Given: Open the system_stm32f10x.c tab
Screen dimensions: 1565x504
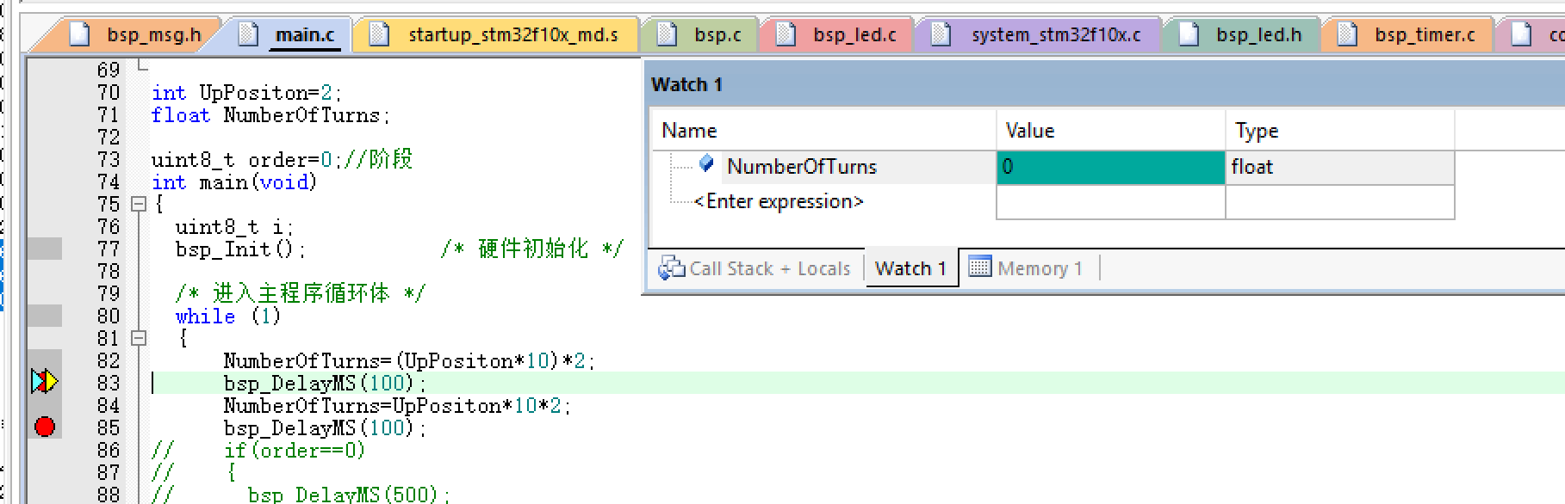Looking at the screenshot, I should point(1039,34).
